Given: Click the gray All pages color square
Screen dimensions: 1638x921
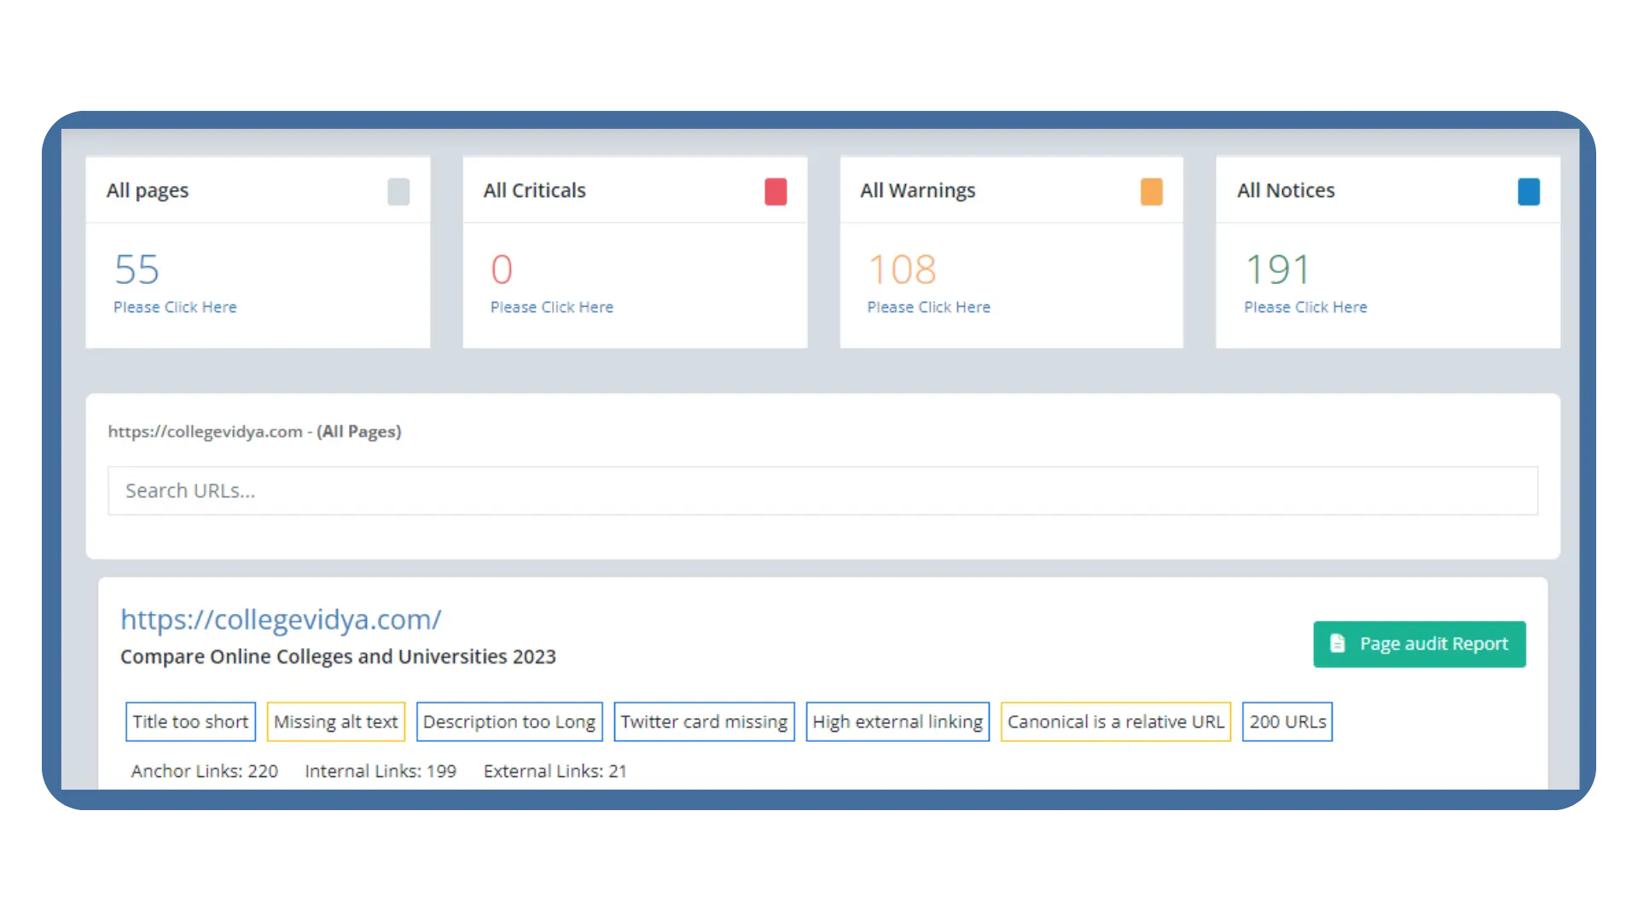Looking at the screenshot, I should point(398,192).
